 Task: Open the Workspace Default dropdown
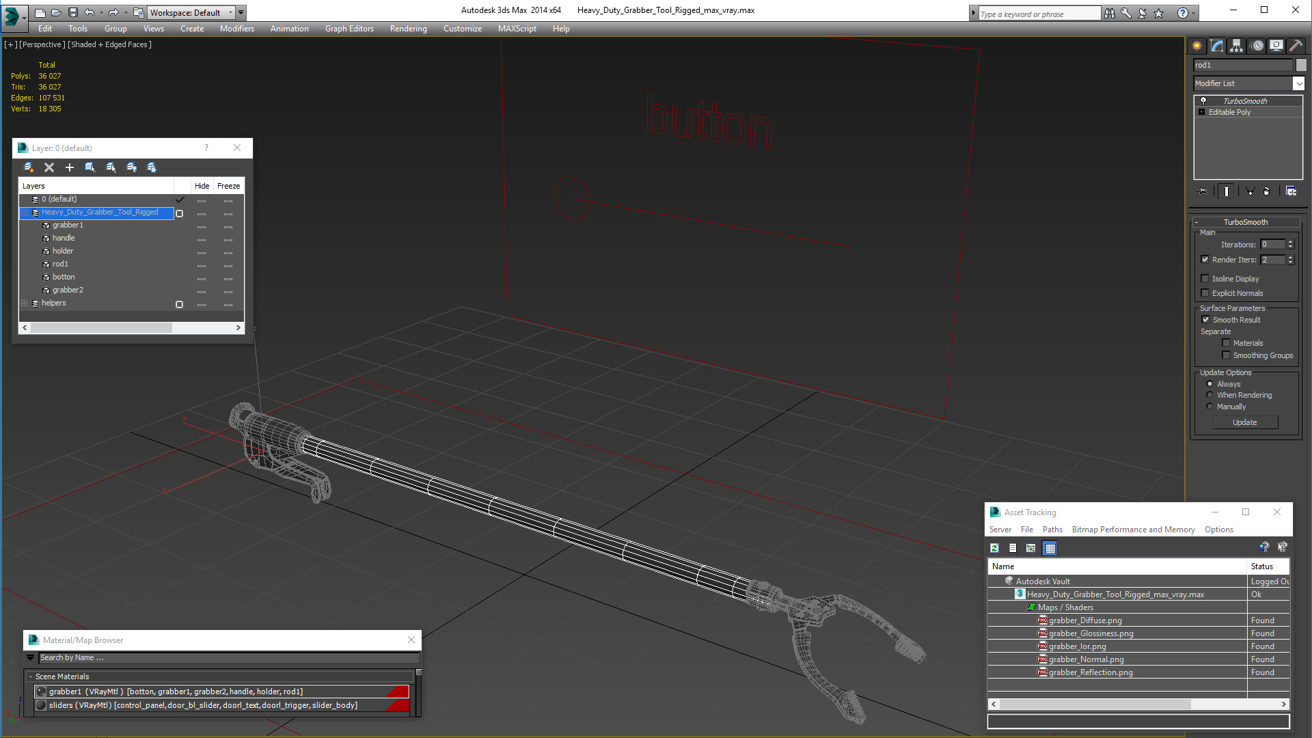pos(231,12)
